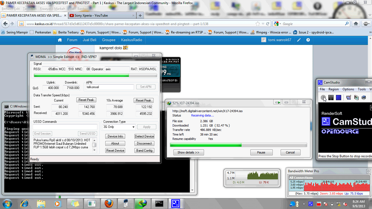Screen dimensions: 372x209
Task: Click the search magnifier icon in Google box
Action: (x=347, y=24)
